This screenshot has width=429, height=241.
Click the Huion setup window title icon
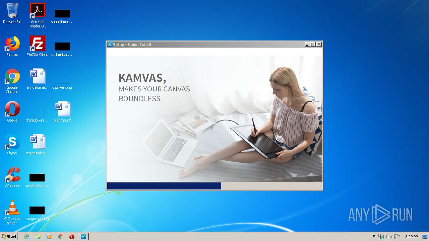(x=110, y=45)
